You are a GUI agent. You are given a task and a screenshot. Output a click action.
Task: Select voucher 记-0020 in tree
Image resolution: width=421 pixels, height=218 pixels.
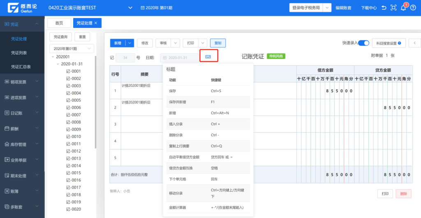(x=73, y=209)
